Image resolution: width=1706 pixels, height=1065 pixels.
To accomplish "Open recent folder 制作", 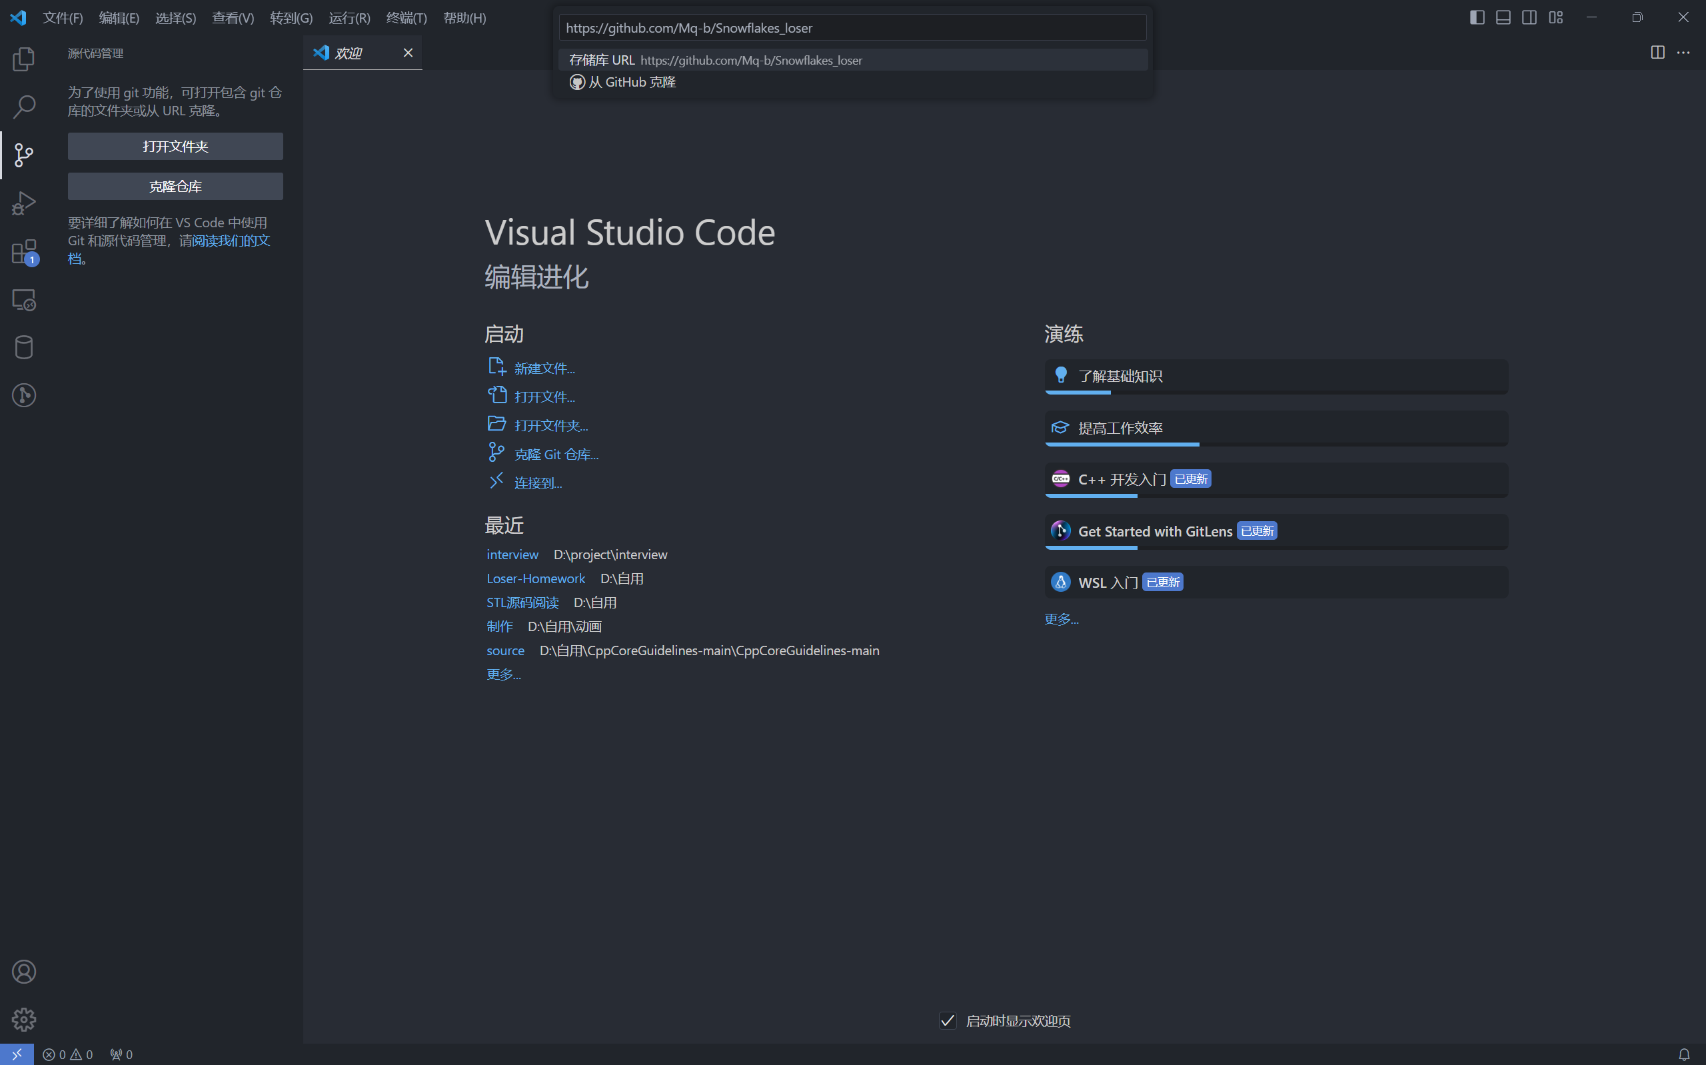I will 499,627.
